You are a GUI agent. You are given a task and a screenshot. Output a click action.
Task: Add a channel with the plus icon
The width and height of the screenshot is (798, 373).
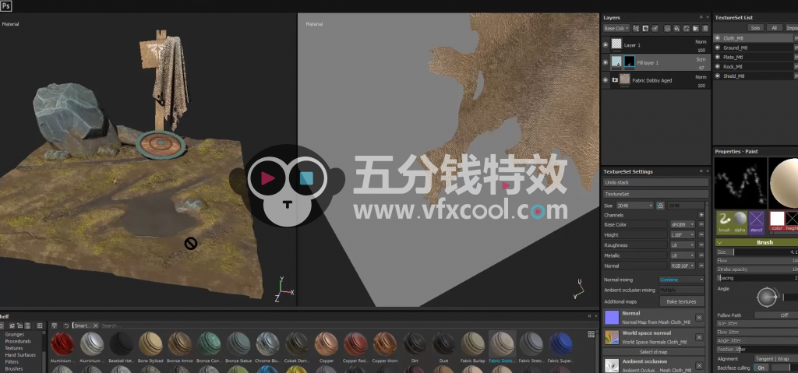[x=701, y=215]
